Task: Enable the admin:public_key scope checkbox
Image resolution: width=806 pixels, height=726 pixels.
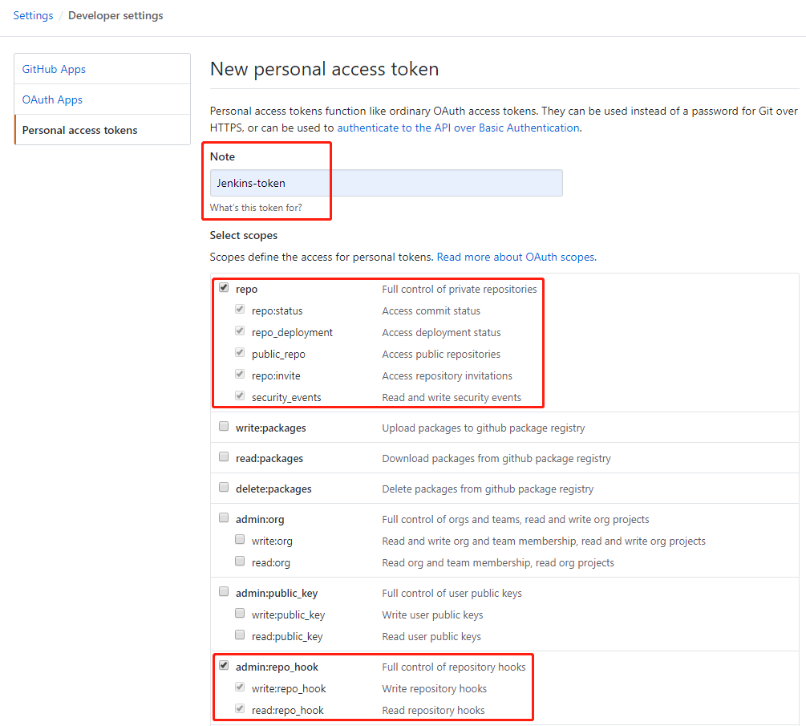Action: pyautogui.click(x=223, y=590)
